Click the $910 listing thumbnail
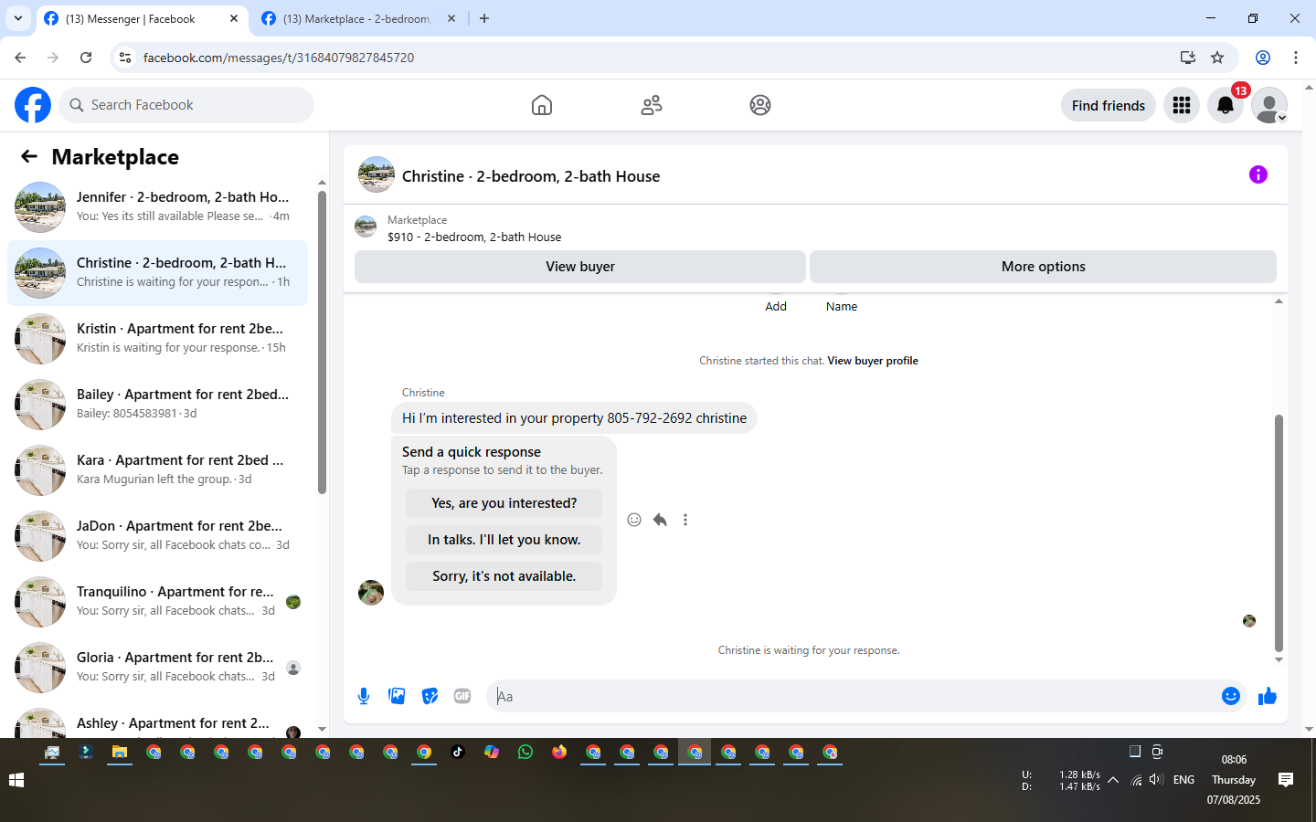 coord(366,227)
